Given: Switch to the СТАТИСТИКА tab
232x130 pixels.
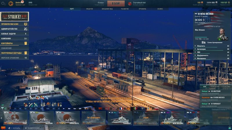Looking at the screenshot, I should click(226, 86).
